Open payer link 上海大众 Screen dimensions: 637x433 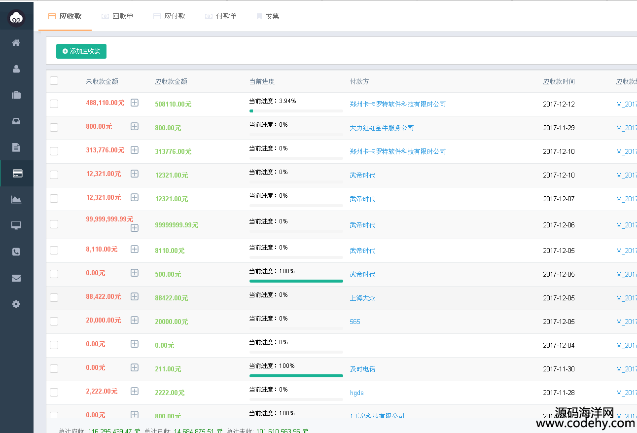click(x=363, y=298)
